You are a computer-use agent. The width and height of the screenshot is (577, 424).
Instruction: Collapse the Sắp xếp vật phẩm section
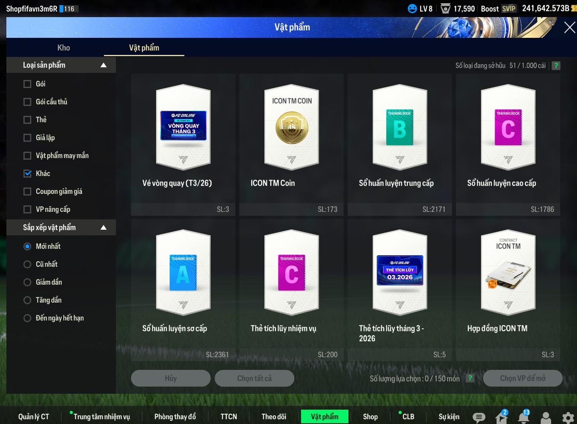pos(104,228)
